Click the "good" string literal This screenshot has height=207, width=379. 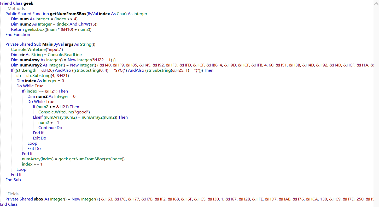81,112
